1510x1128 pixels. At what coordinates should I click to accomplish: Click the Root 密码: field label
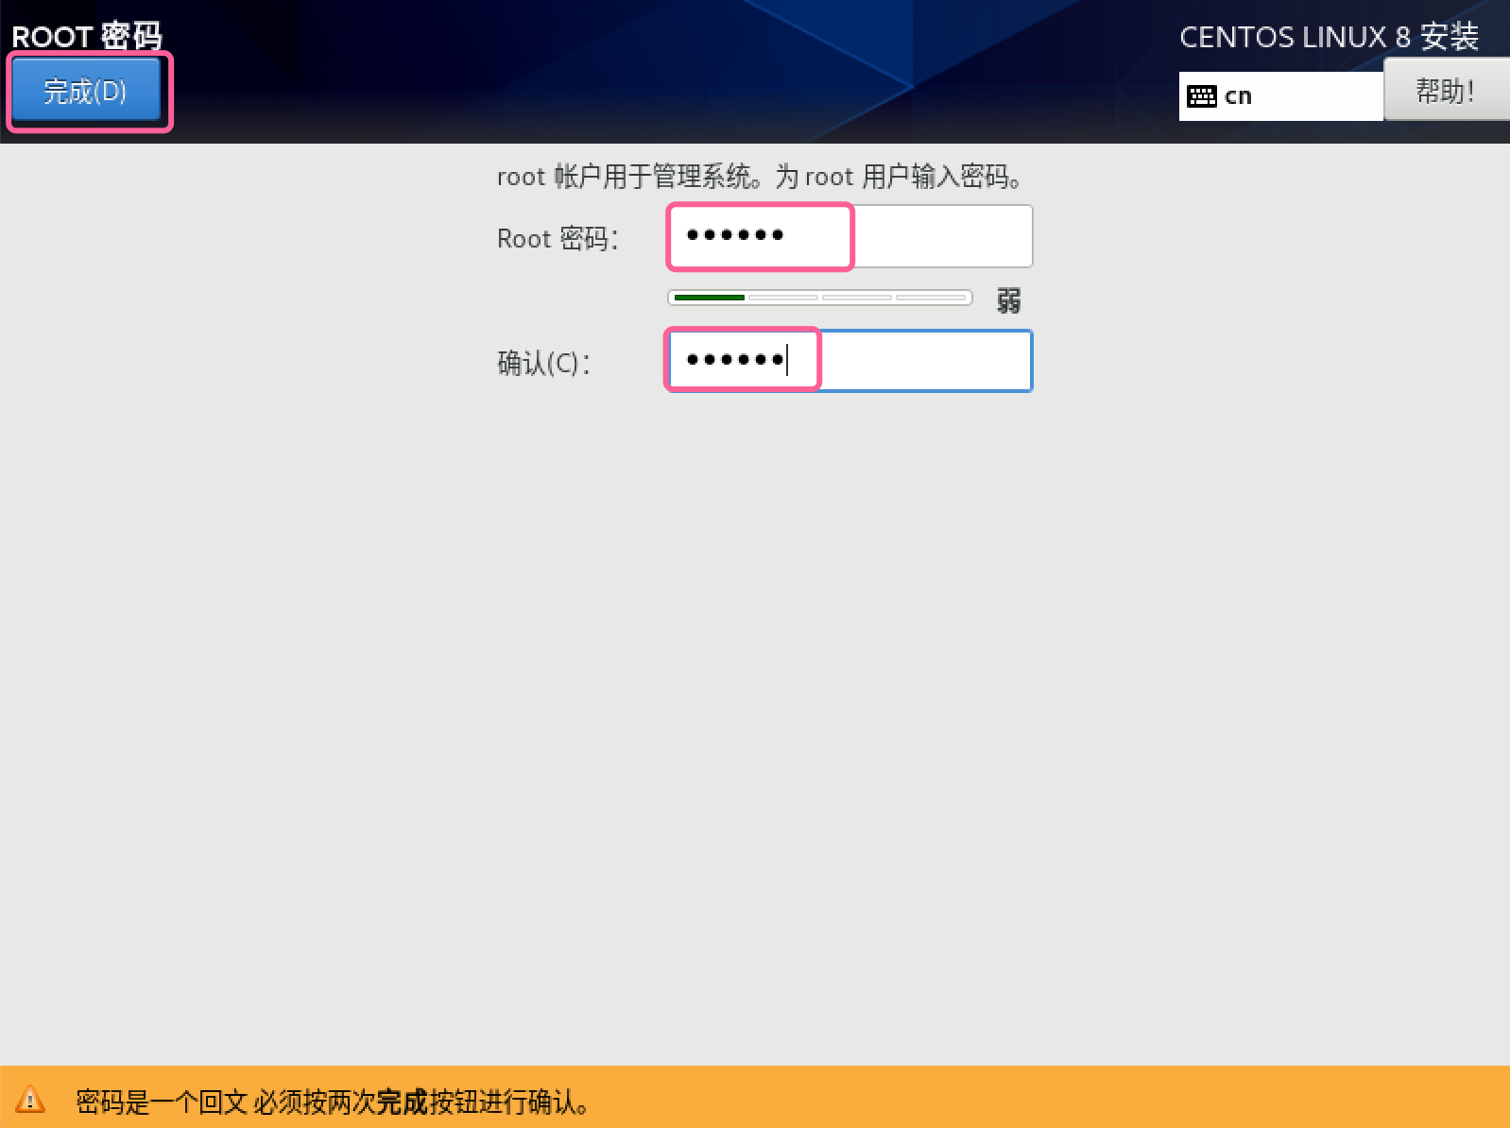[x=558, y=238]
